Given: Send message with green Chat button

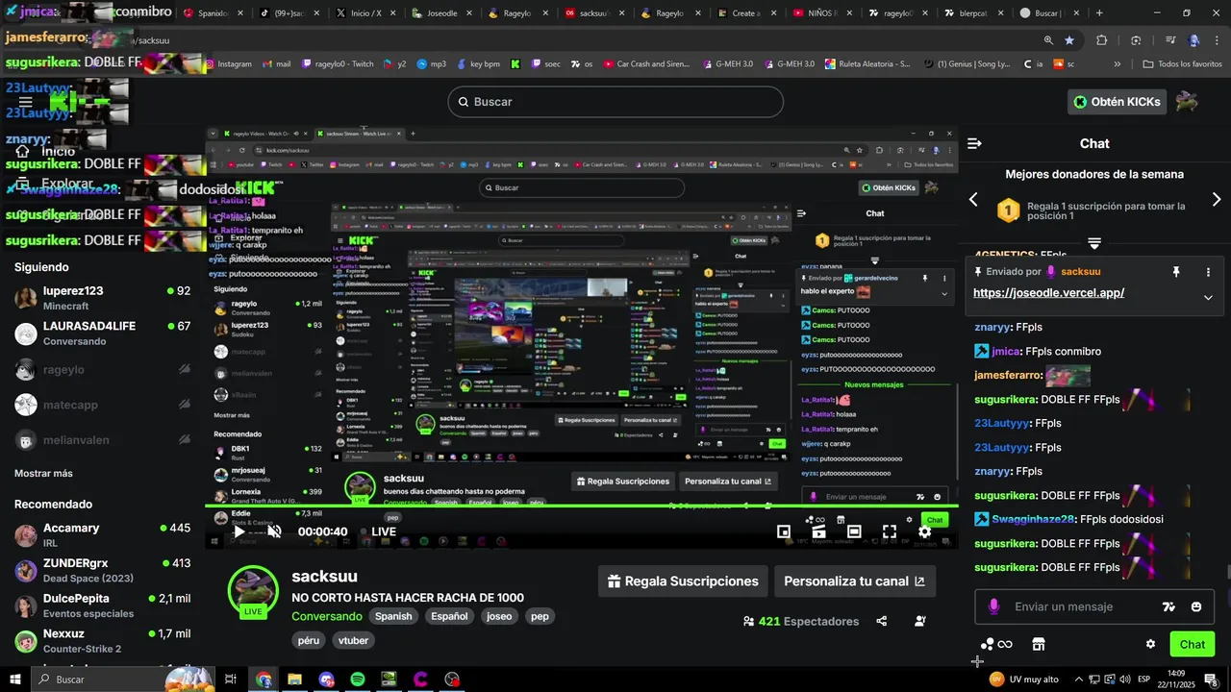Looking at the screenshot, I should (x=1192, y=644).
